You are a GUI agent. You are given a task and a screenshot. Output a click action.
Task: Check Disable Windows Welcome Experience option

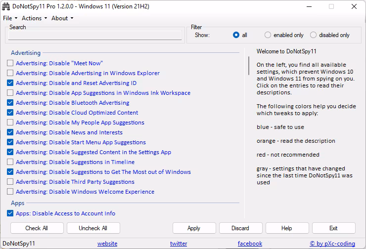pyautogui.click(x=10, y=192)
